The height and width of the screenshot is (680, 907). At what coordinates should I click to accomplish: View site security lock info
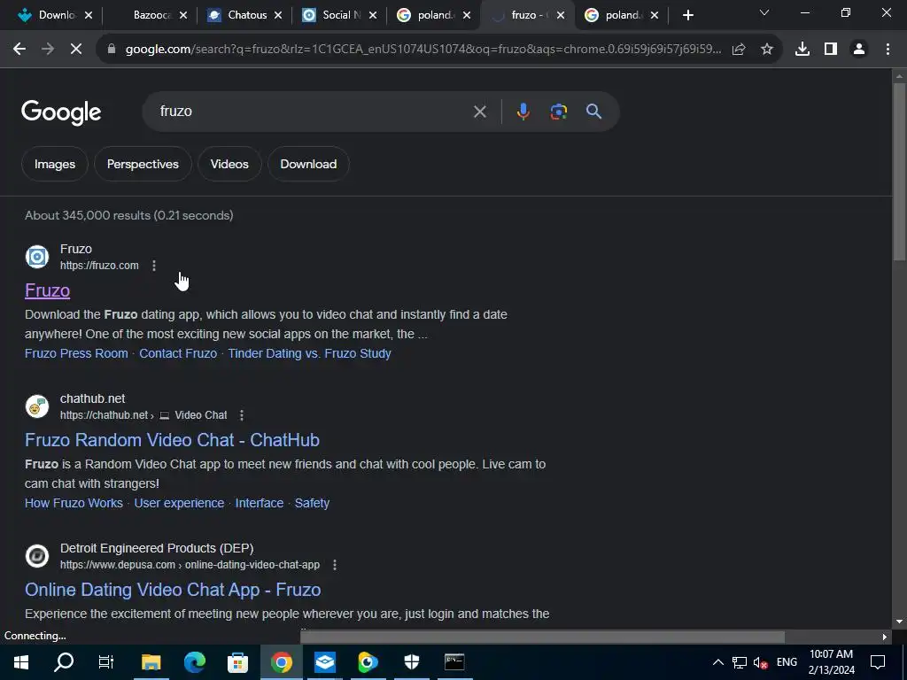[x=112, y=50]
